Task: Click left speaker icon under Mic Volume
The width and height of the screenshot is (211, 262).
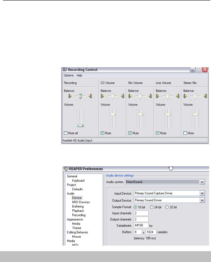Action: point(130,96)
